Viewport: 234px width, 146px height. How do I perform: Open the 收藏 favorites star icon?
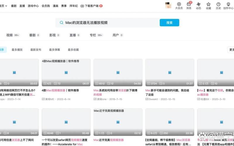209,4
